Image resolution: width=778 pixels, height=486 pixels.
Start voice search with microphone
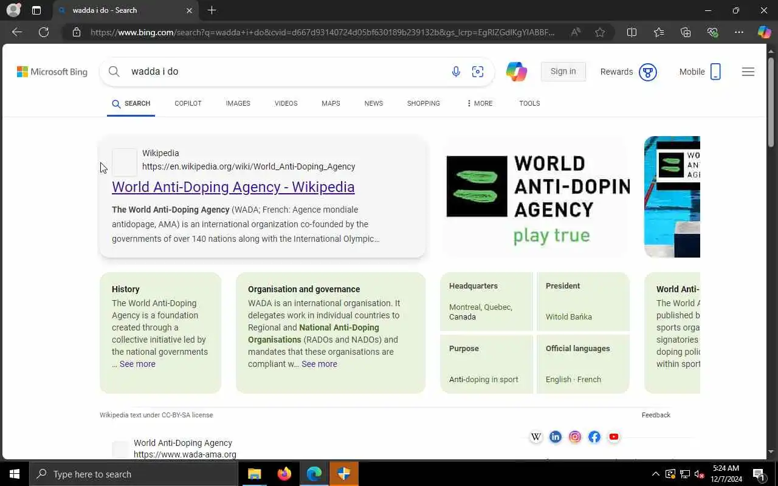tap(456, 72)
